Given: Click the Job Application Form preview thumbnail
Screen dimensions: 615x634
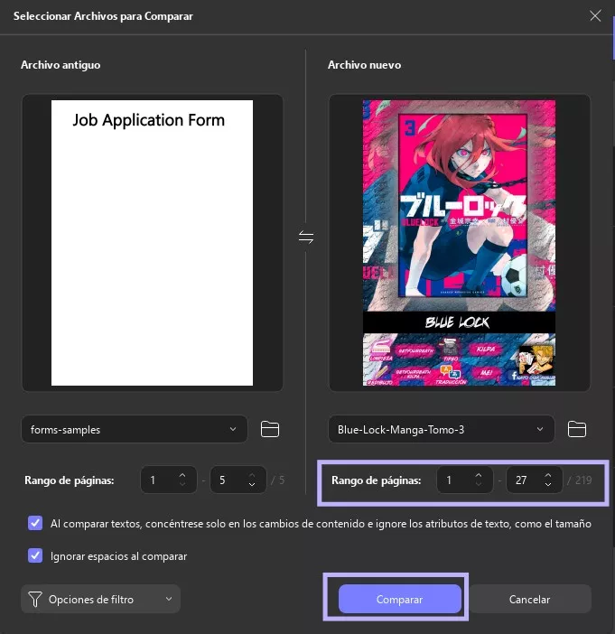Looking at the screenshot, I should [x=152, y=243].
